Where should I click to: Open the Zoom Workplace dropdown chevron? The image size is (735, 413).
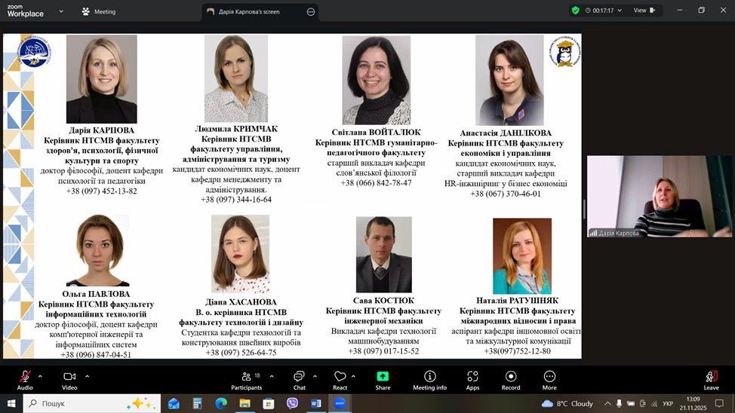click(61, 11)
